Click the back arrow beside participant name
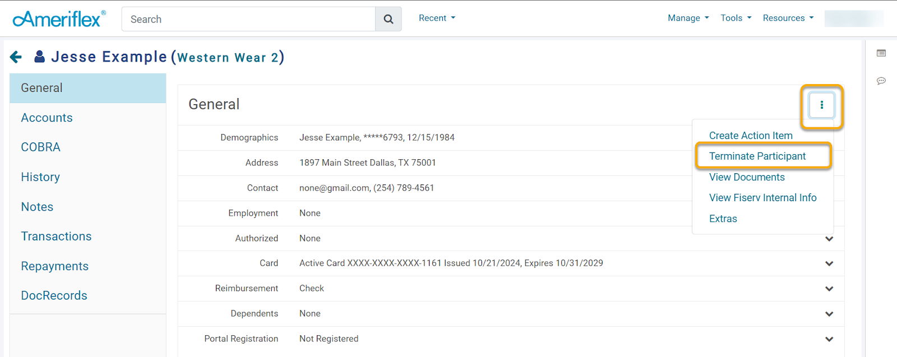This screenshot has height=357, width=897. 16,57
